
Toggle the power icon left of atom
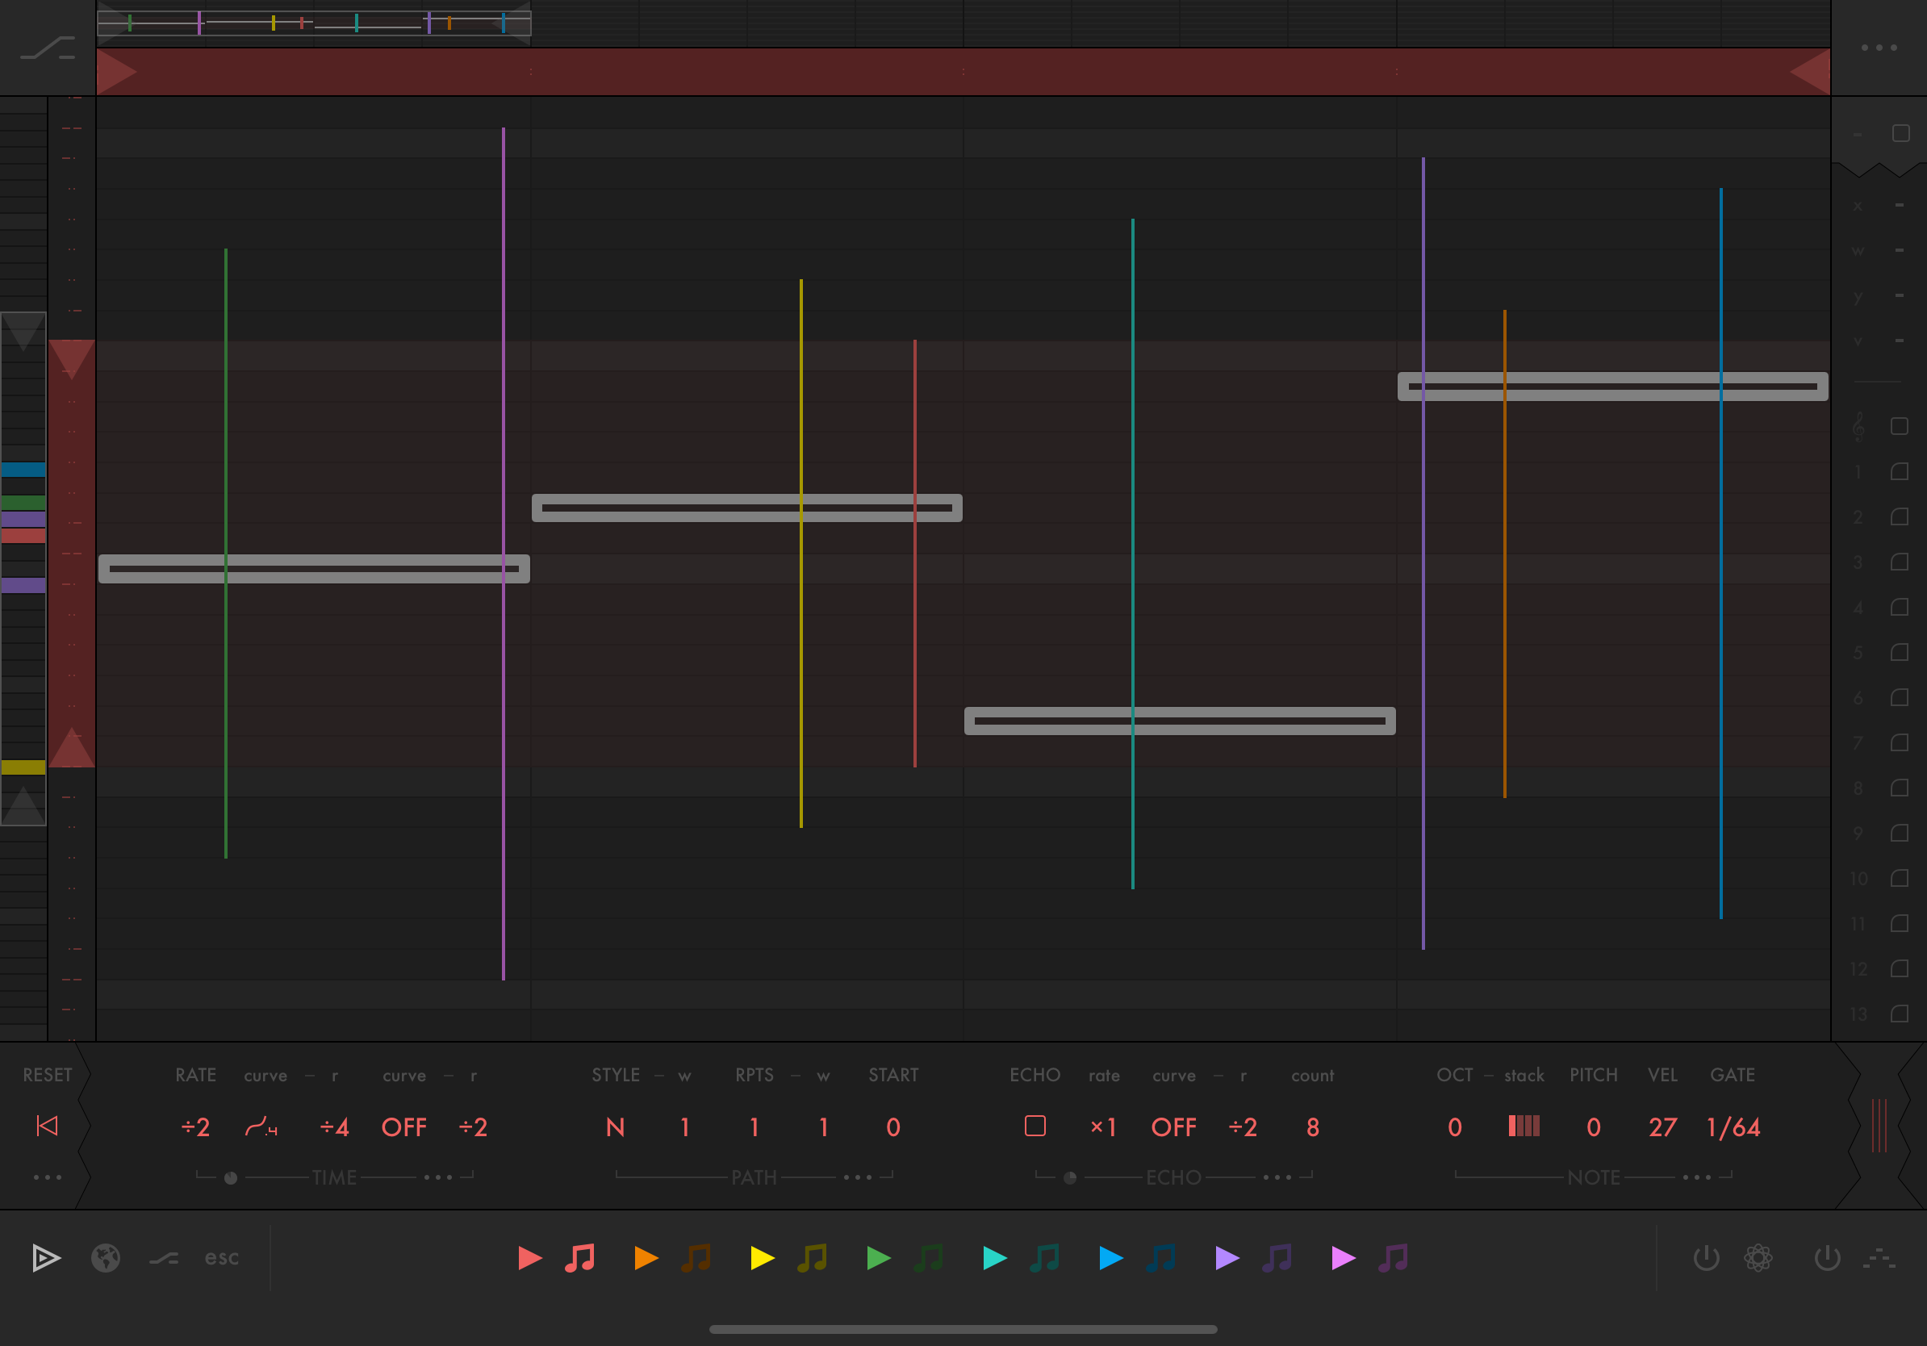point(1706,1258)
